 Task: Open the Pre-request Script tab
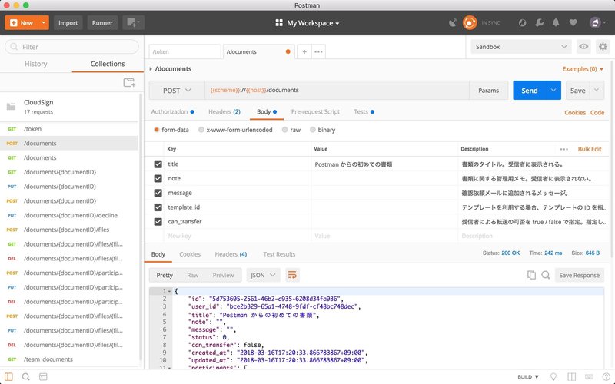pyautogui.click(x=315, y=111)
